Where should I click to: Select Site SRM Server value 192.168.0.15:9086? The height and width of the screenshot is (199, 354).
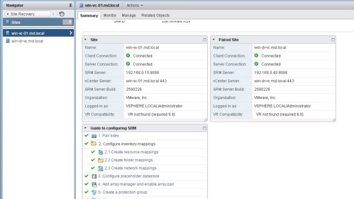click(143, 72)
